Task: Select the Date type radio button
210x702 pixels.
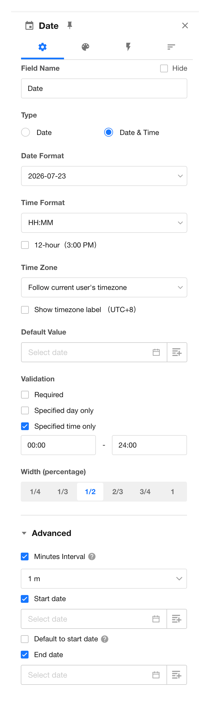Action: pyautogui.click(x=25, y=132)
